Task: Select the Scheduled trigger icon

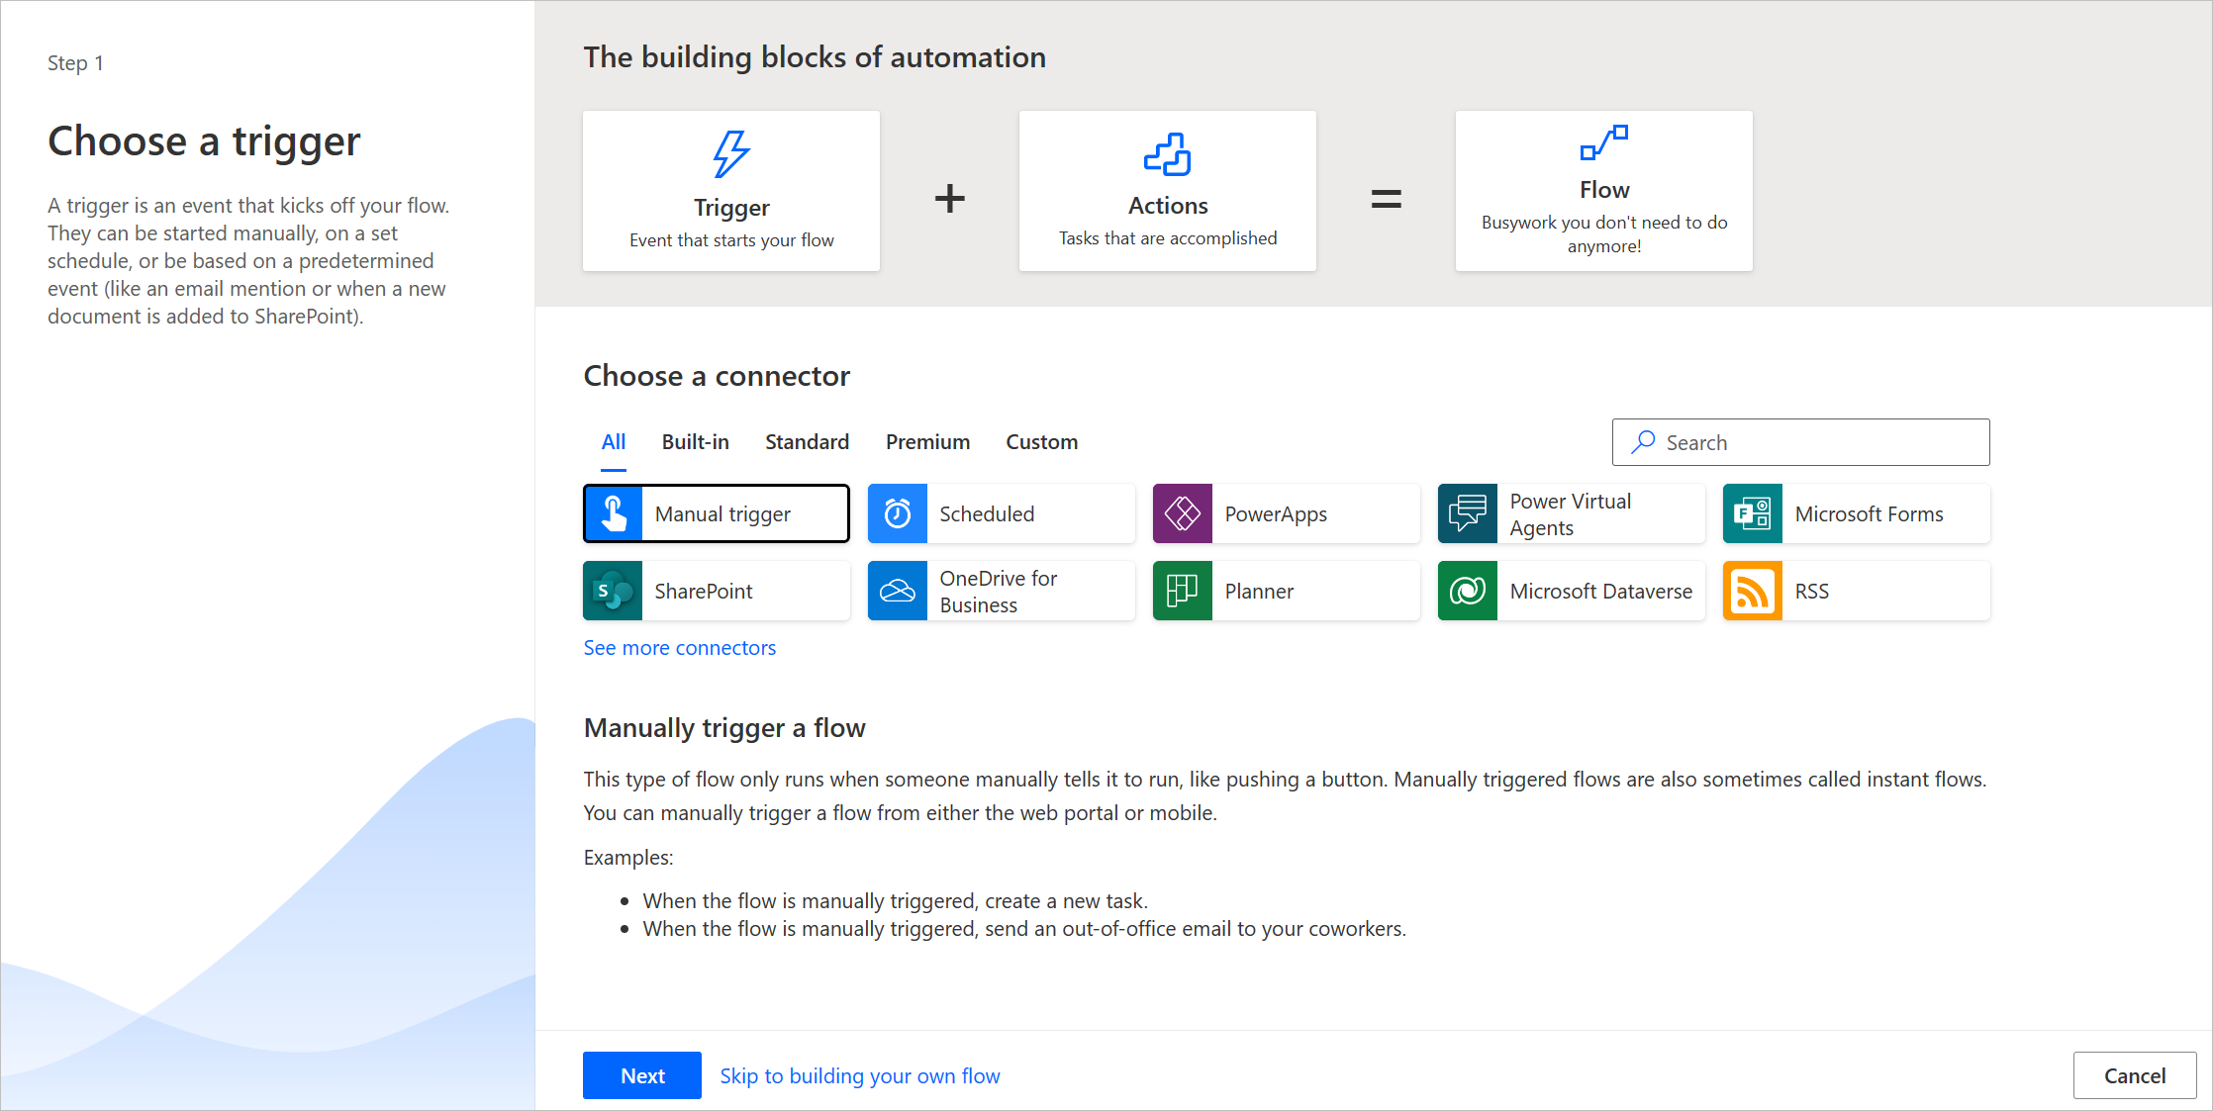Action: click(899, 513)
